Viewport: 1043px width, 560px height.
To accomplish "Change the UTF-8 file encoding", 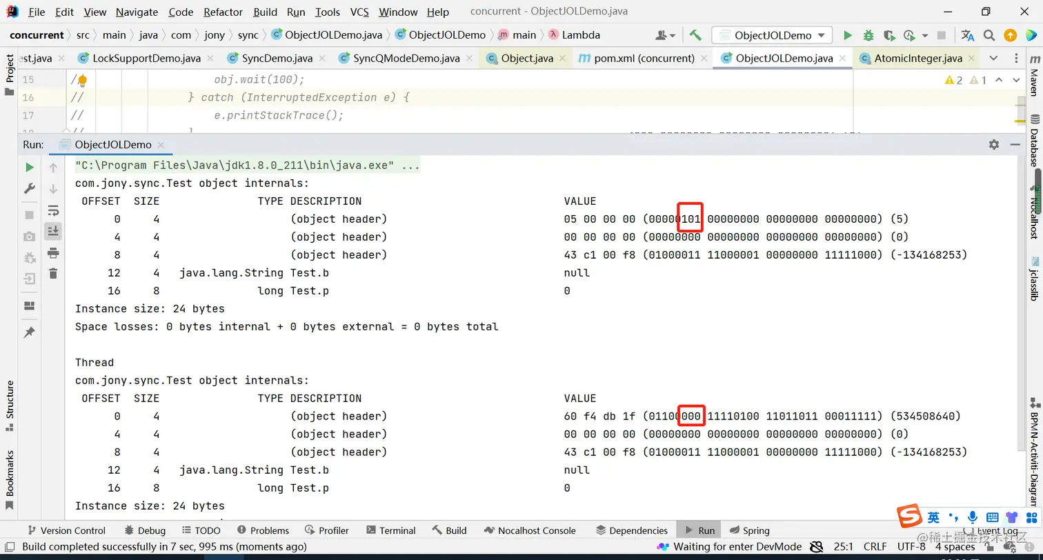I will pyautogui.click(x=911, y=546).
